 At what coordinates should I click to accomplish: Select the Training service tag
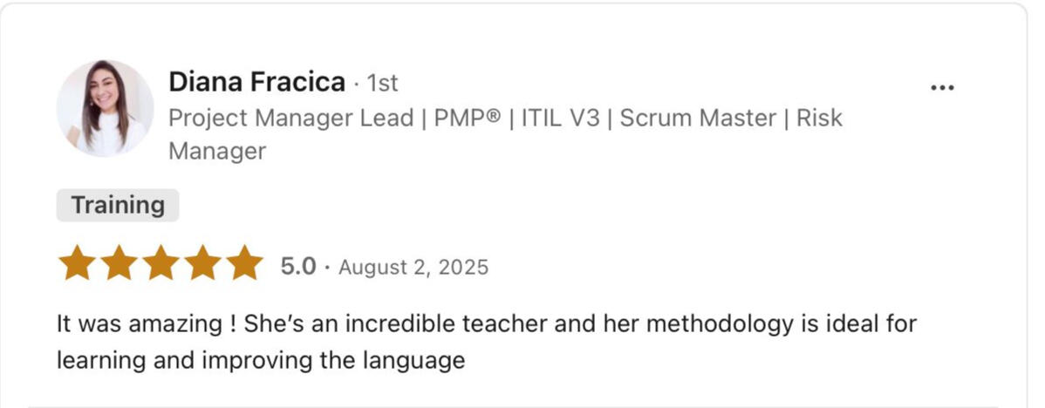[x=118, y=206]
